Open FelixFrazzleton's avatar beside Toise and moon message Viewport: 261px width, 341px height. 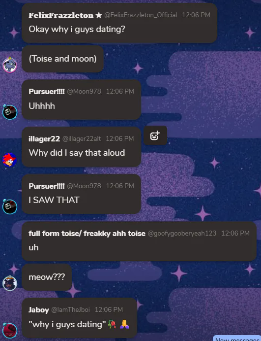click(9, 65)
